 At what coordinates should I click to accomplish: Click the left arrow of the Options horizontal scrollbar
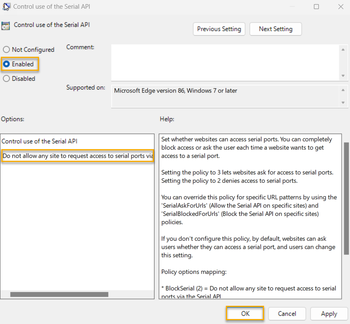(5, 294)
